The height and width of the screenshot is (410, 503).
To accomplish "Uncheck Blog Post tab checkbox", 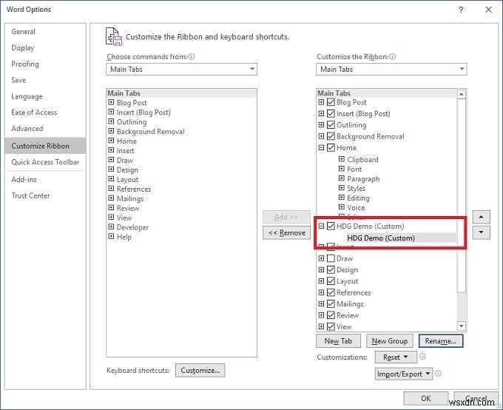I will click(x=331, y=102).
